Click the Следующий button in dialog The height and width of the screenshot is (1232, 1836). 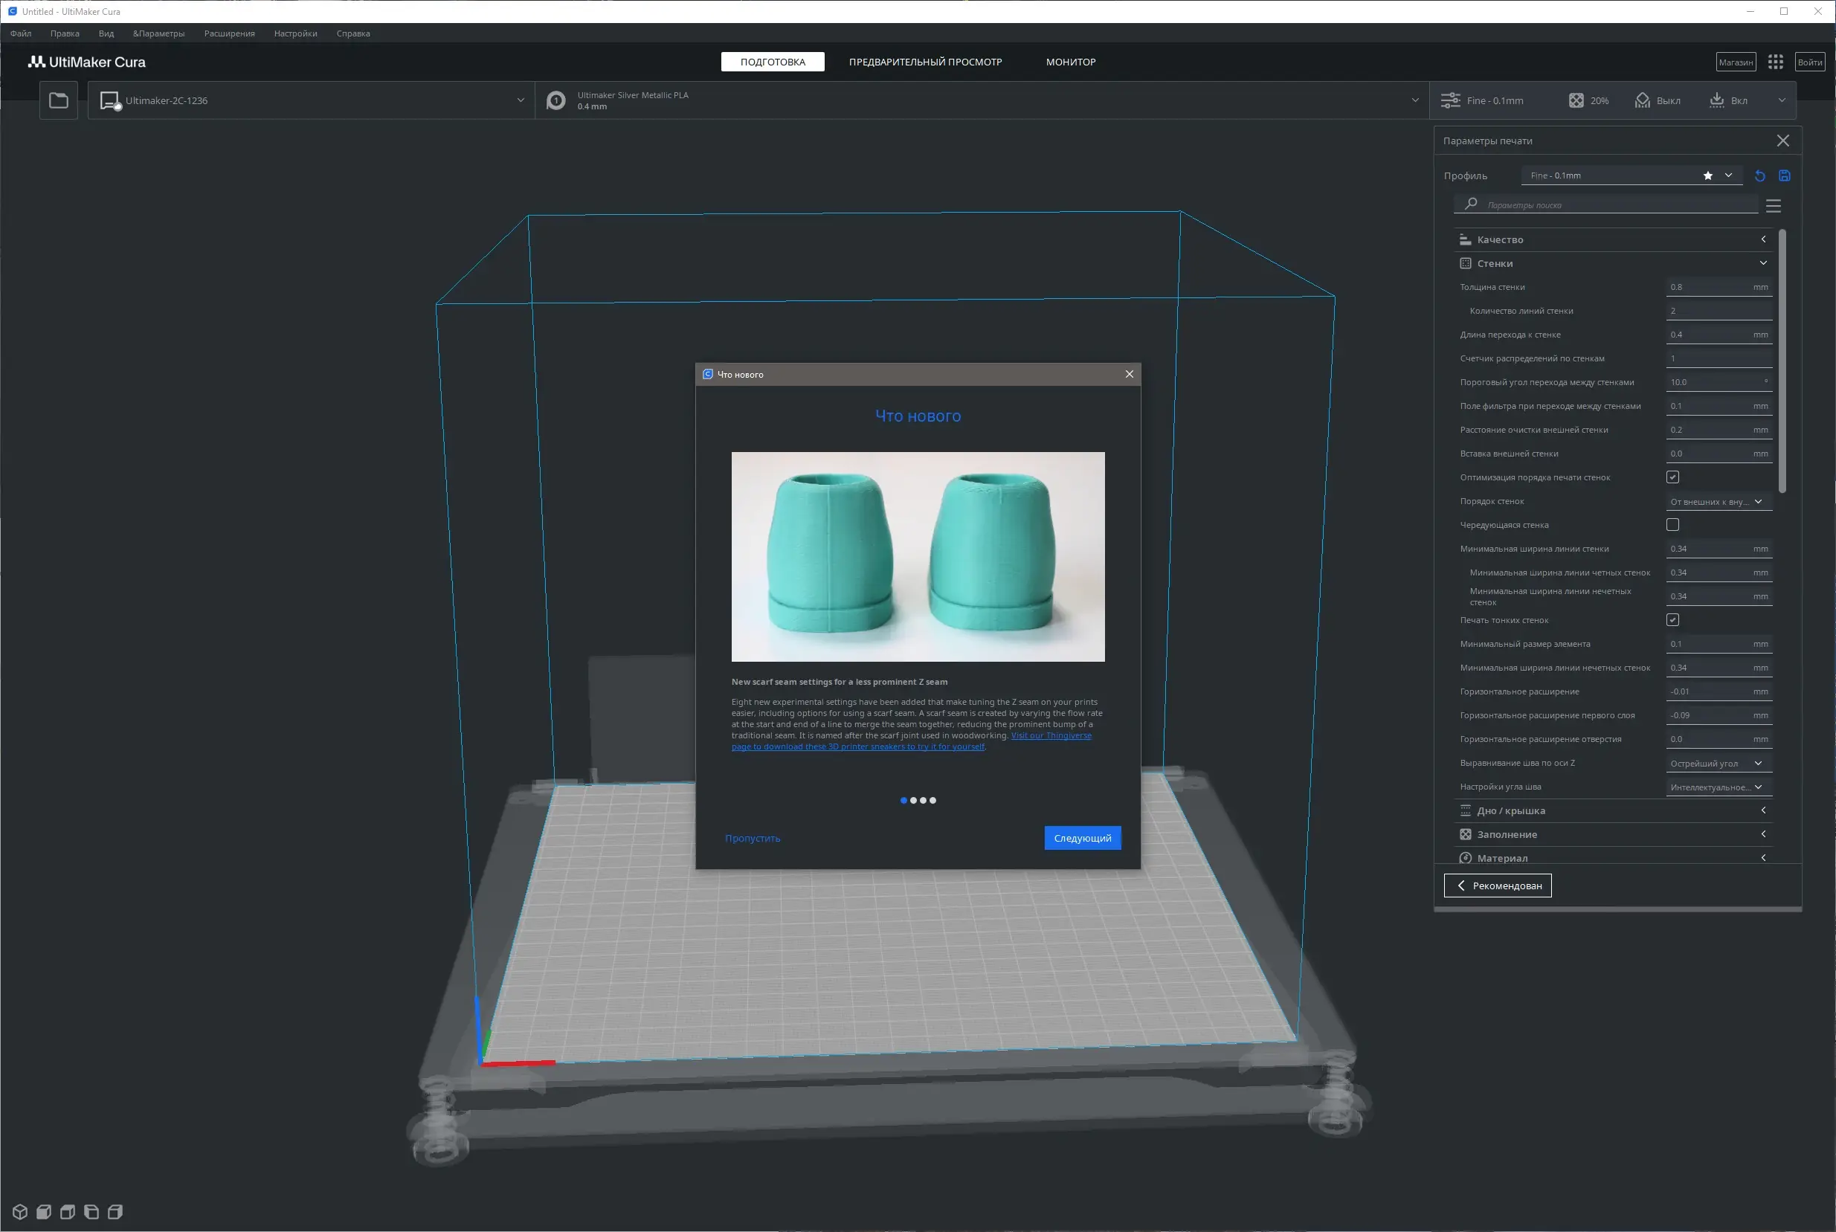pyautogui.click(x=1082, y=839)
